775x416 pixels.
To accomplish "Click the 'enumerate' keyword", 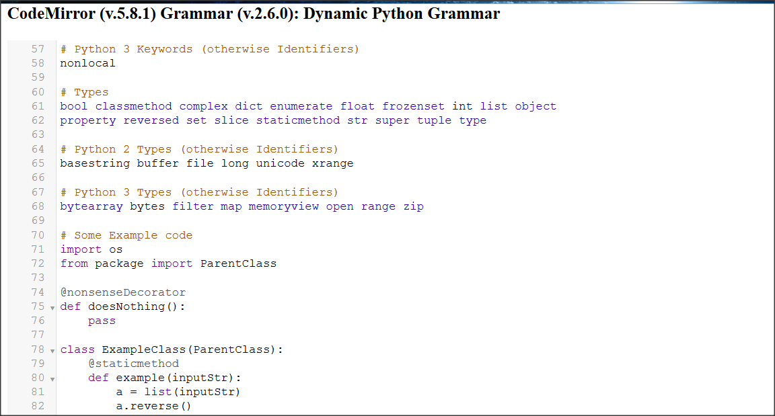I will coord(301,106).
